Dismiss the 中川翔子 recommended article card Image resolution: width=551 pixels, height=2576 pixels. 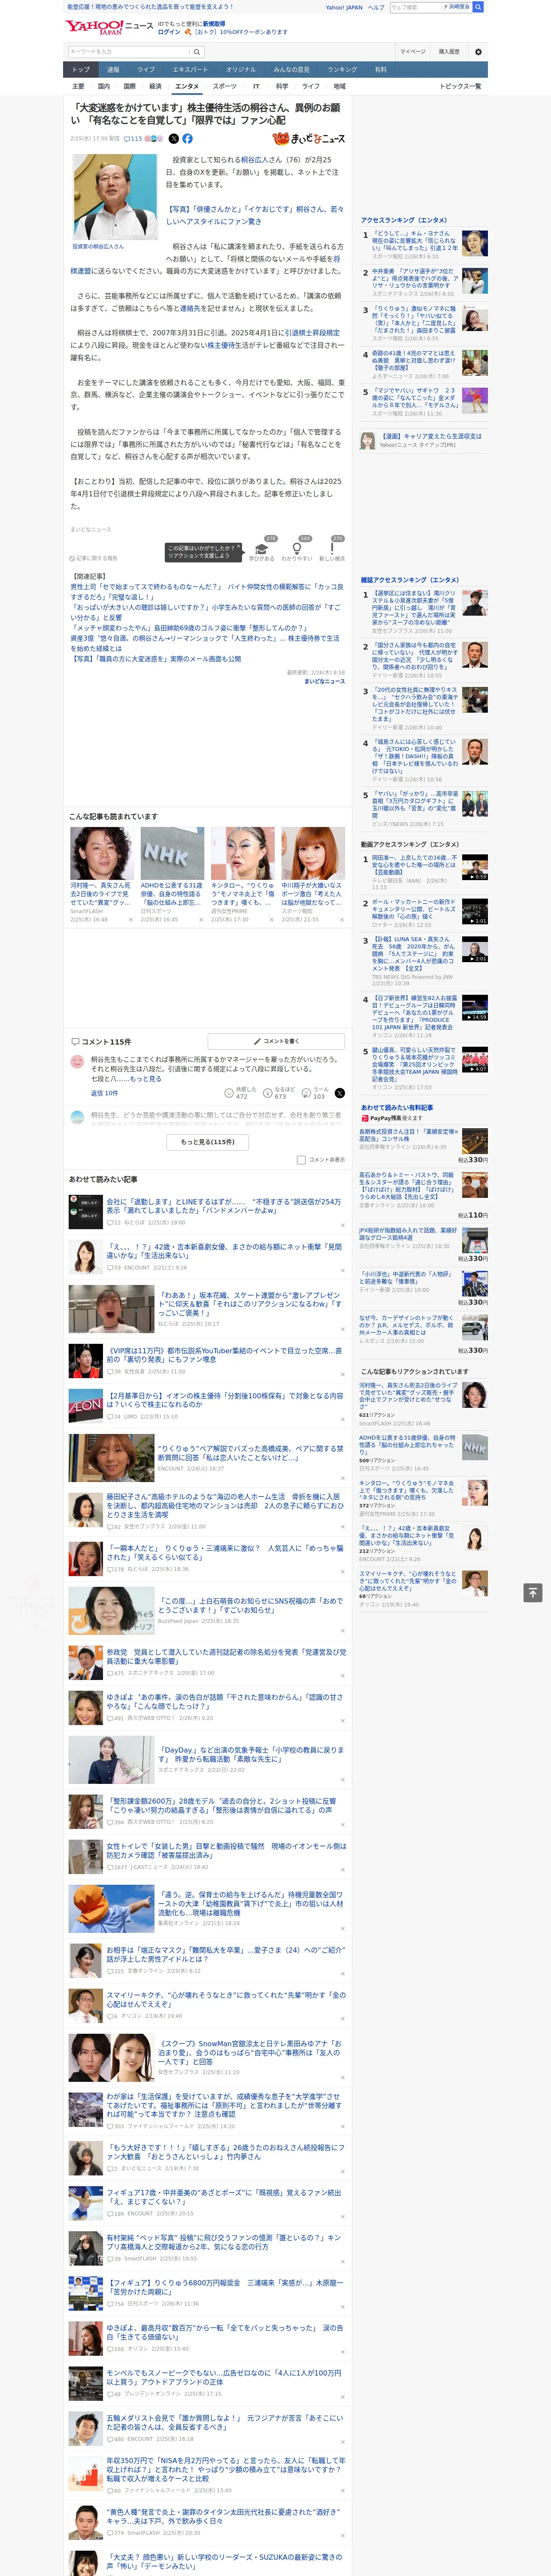(342, 920)
